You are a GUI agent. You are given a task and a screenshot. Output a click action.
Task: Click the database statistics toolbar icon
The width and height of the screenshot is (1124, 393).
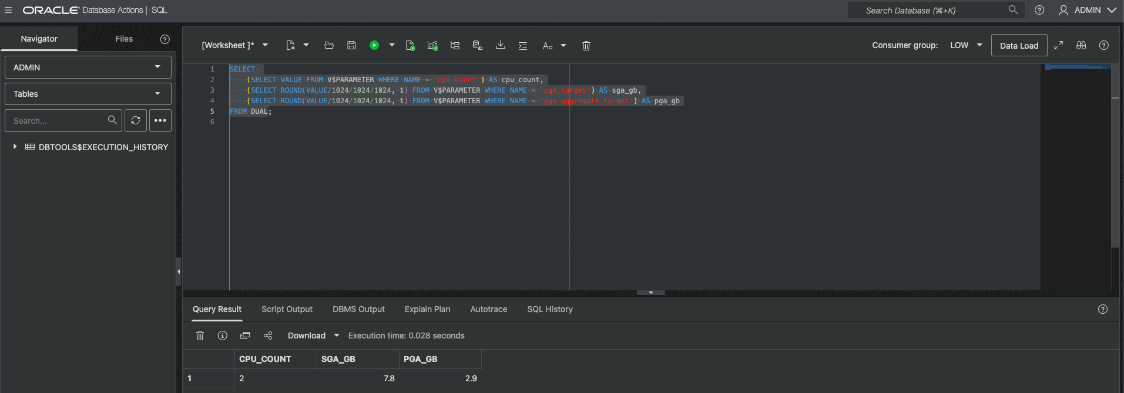tap(478, 45)
